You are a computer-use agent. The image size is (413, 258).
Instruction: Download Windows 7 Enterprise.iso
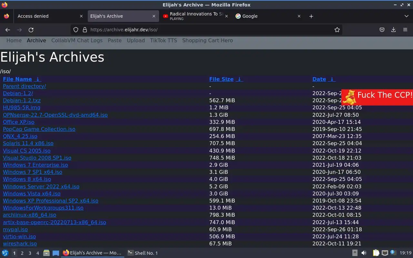click(x=35, y=165)
